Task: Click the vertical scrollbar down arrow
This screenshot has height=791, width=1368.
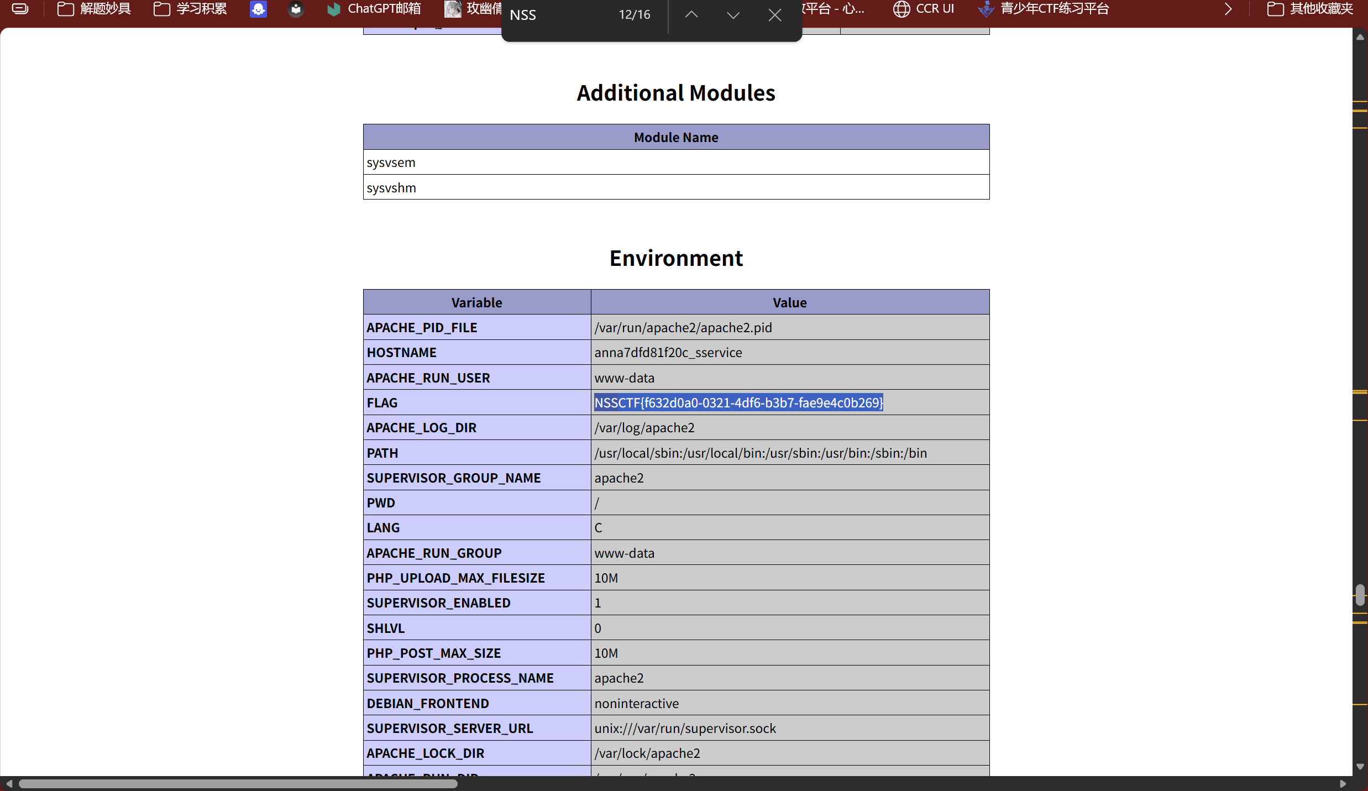Action: click(x=1360, y=767)
